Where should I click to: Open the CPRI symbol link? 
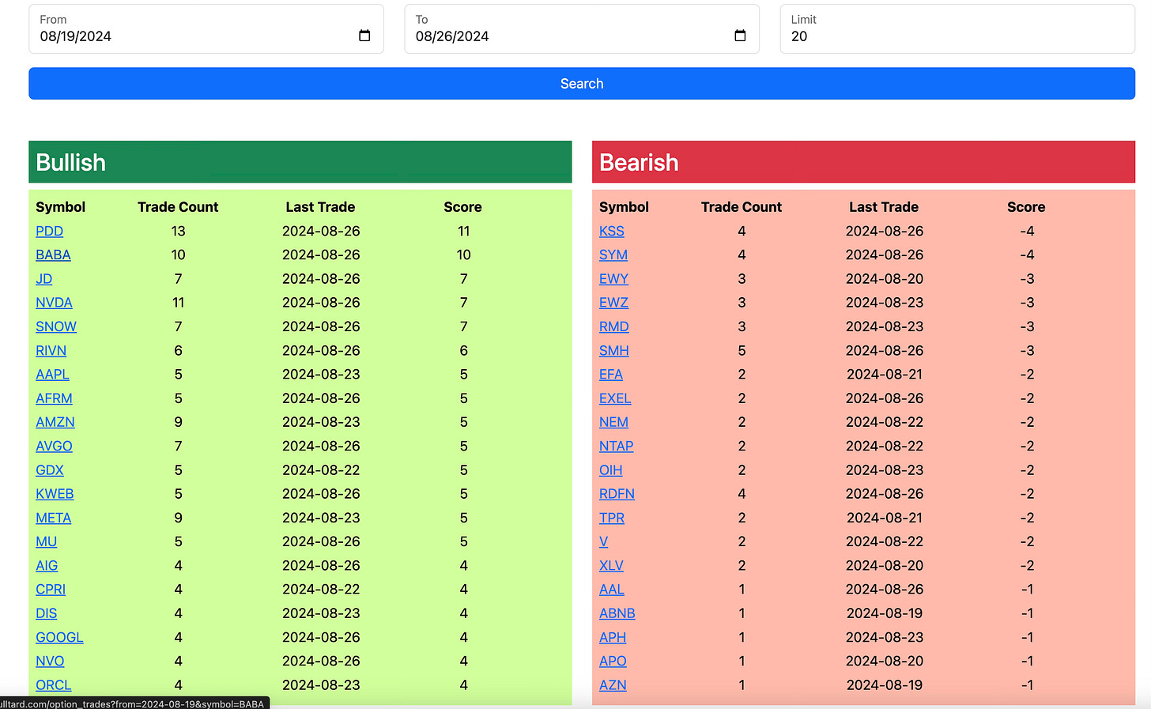(x=51, y=589)
